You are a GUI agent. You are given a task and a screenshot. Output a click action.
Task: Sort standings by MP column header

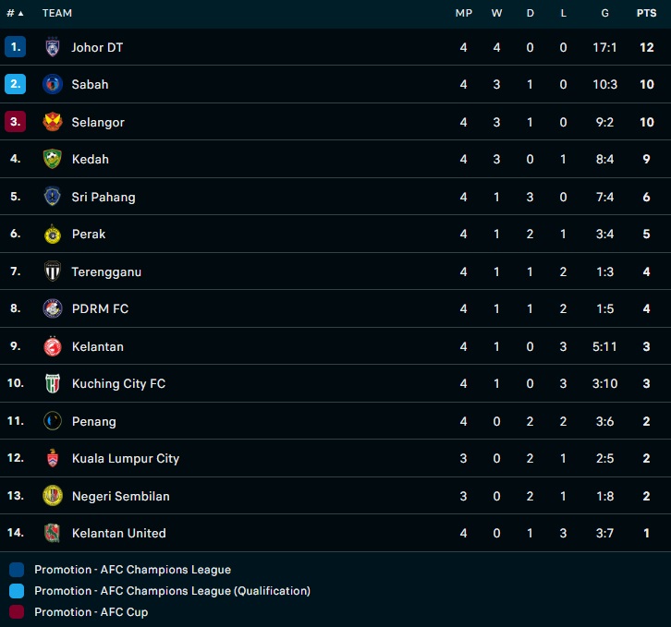coord(463,13)
